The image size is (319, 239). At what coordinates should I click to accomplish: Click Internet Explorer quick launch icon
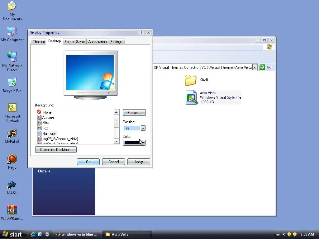[33, 234]
